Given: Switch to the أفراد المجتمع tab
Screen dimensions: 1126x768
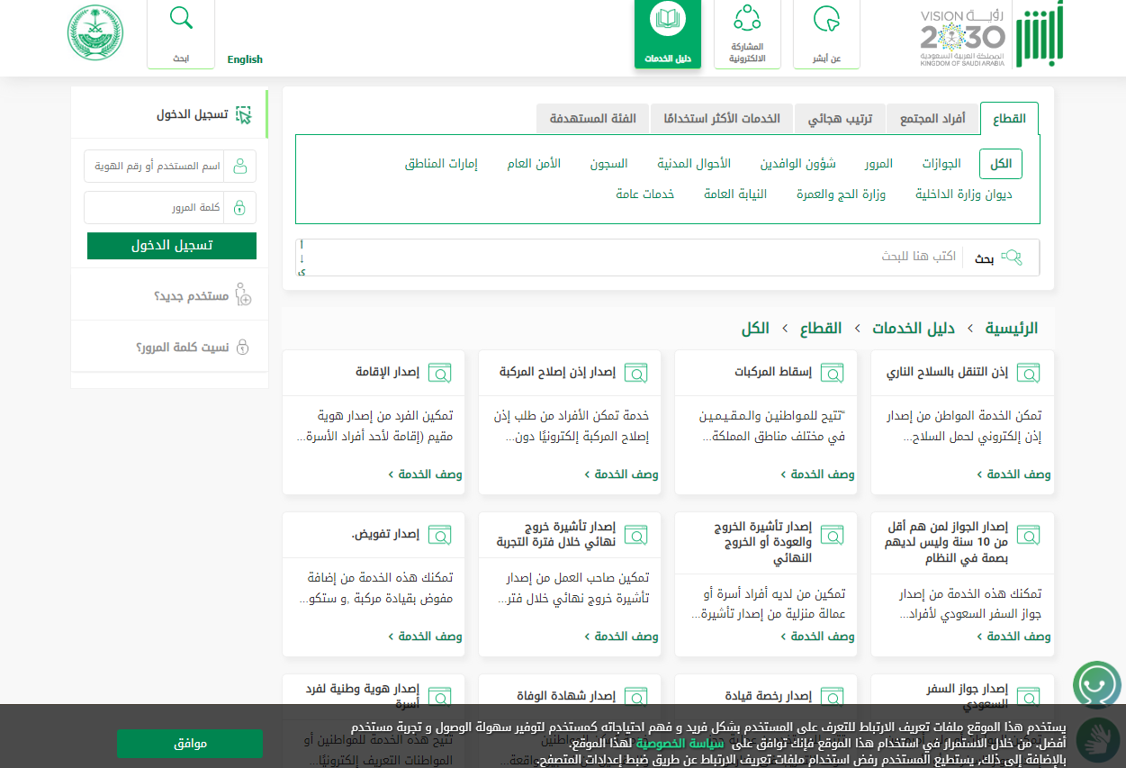Looking at the screenshot, I should pos(932,119).
